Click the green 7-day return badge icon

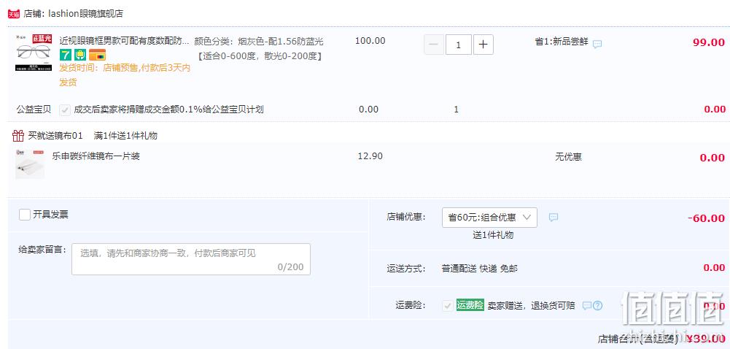[65, 55]
